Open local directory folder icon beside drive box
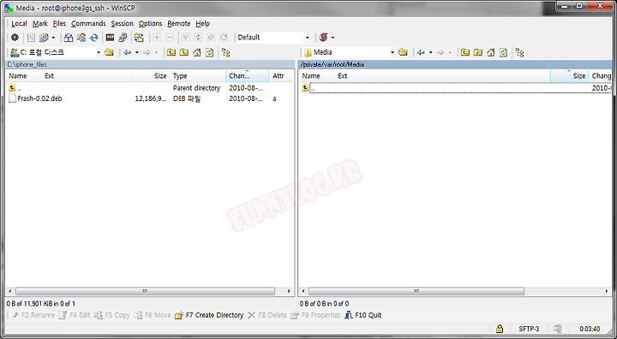617x339 pixels. pos(109,52)
